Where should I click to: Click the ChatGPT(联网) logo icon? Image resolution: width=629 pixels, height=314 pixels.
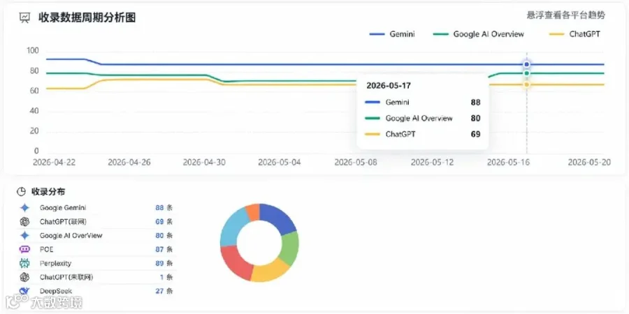click(x=24, y=221)
